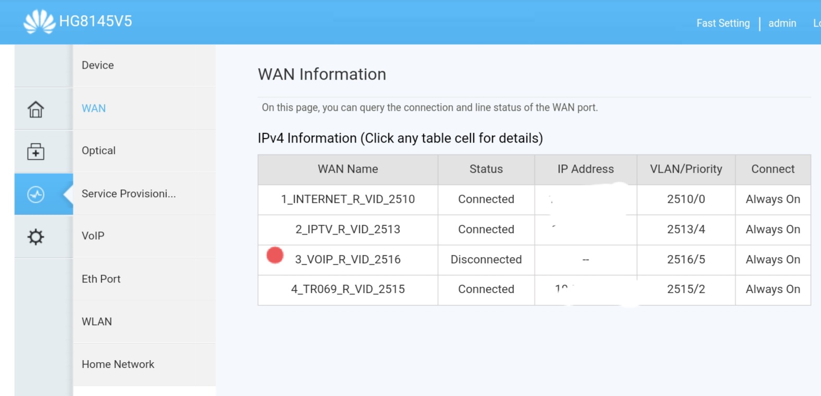Select the maintenance kit sidebar icon
821x396 pixels.
click(35, 152)
